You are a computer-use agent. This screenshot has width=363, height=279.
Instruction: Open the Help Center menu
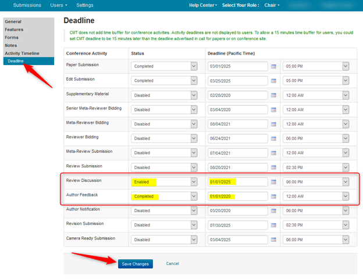pos(203,5)
